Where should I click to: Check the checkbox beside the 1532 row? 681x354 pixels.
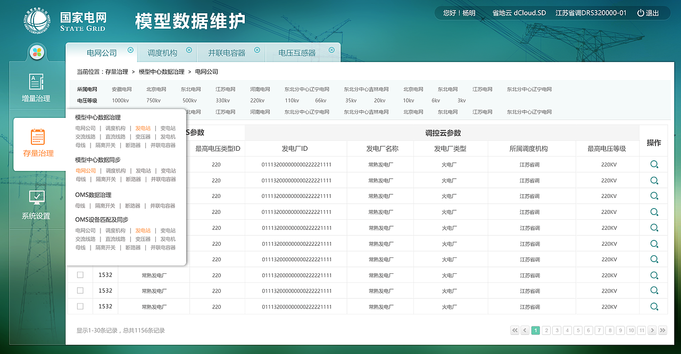click(x=80, y=275)
